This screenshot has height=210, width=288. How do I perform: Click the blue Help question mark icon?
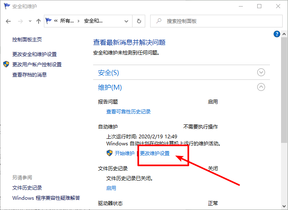277,34
